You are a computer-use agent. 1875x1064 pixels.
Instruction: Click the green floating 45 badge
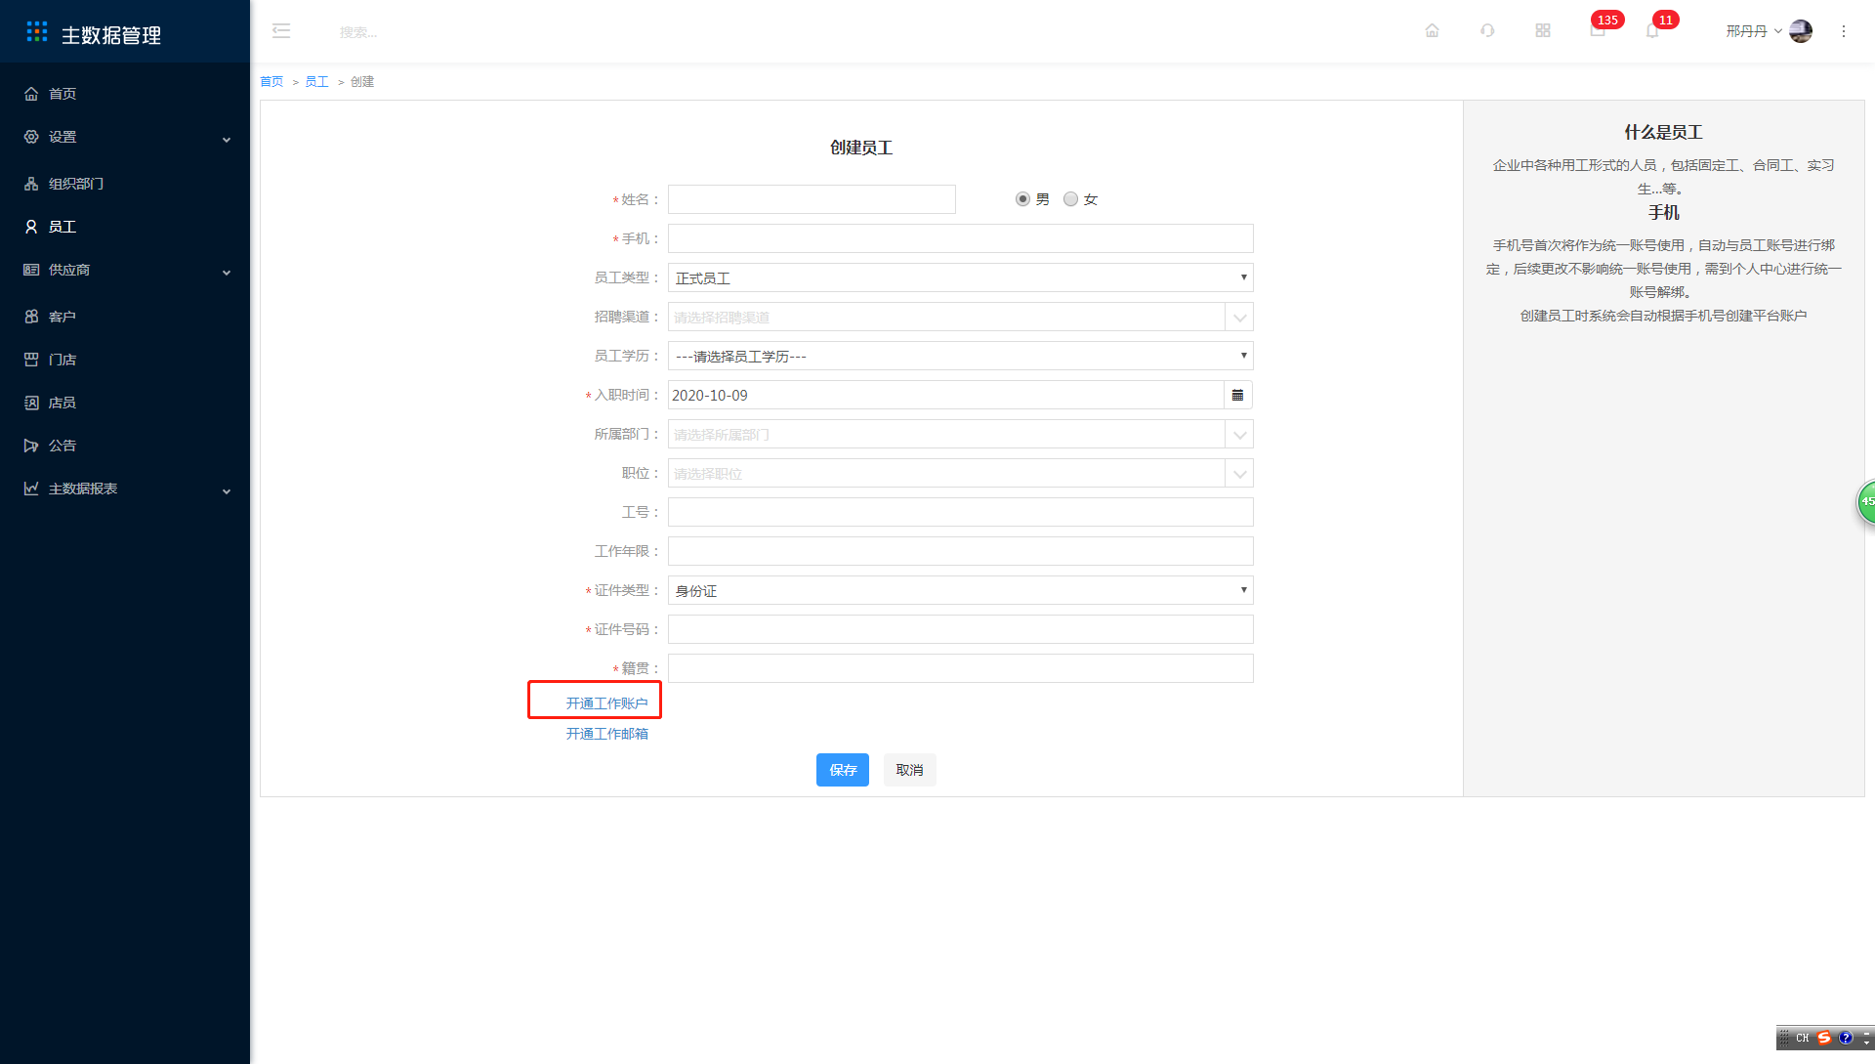coord(1866,502)
